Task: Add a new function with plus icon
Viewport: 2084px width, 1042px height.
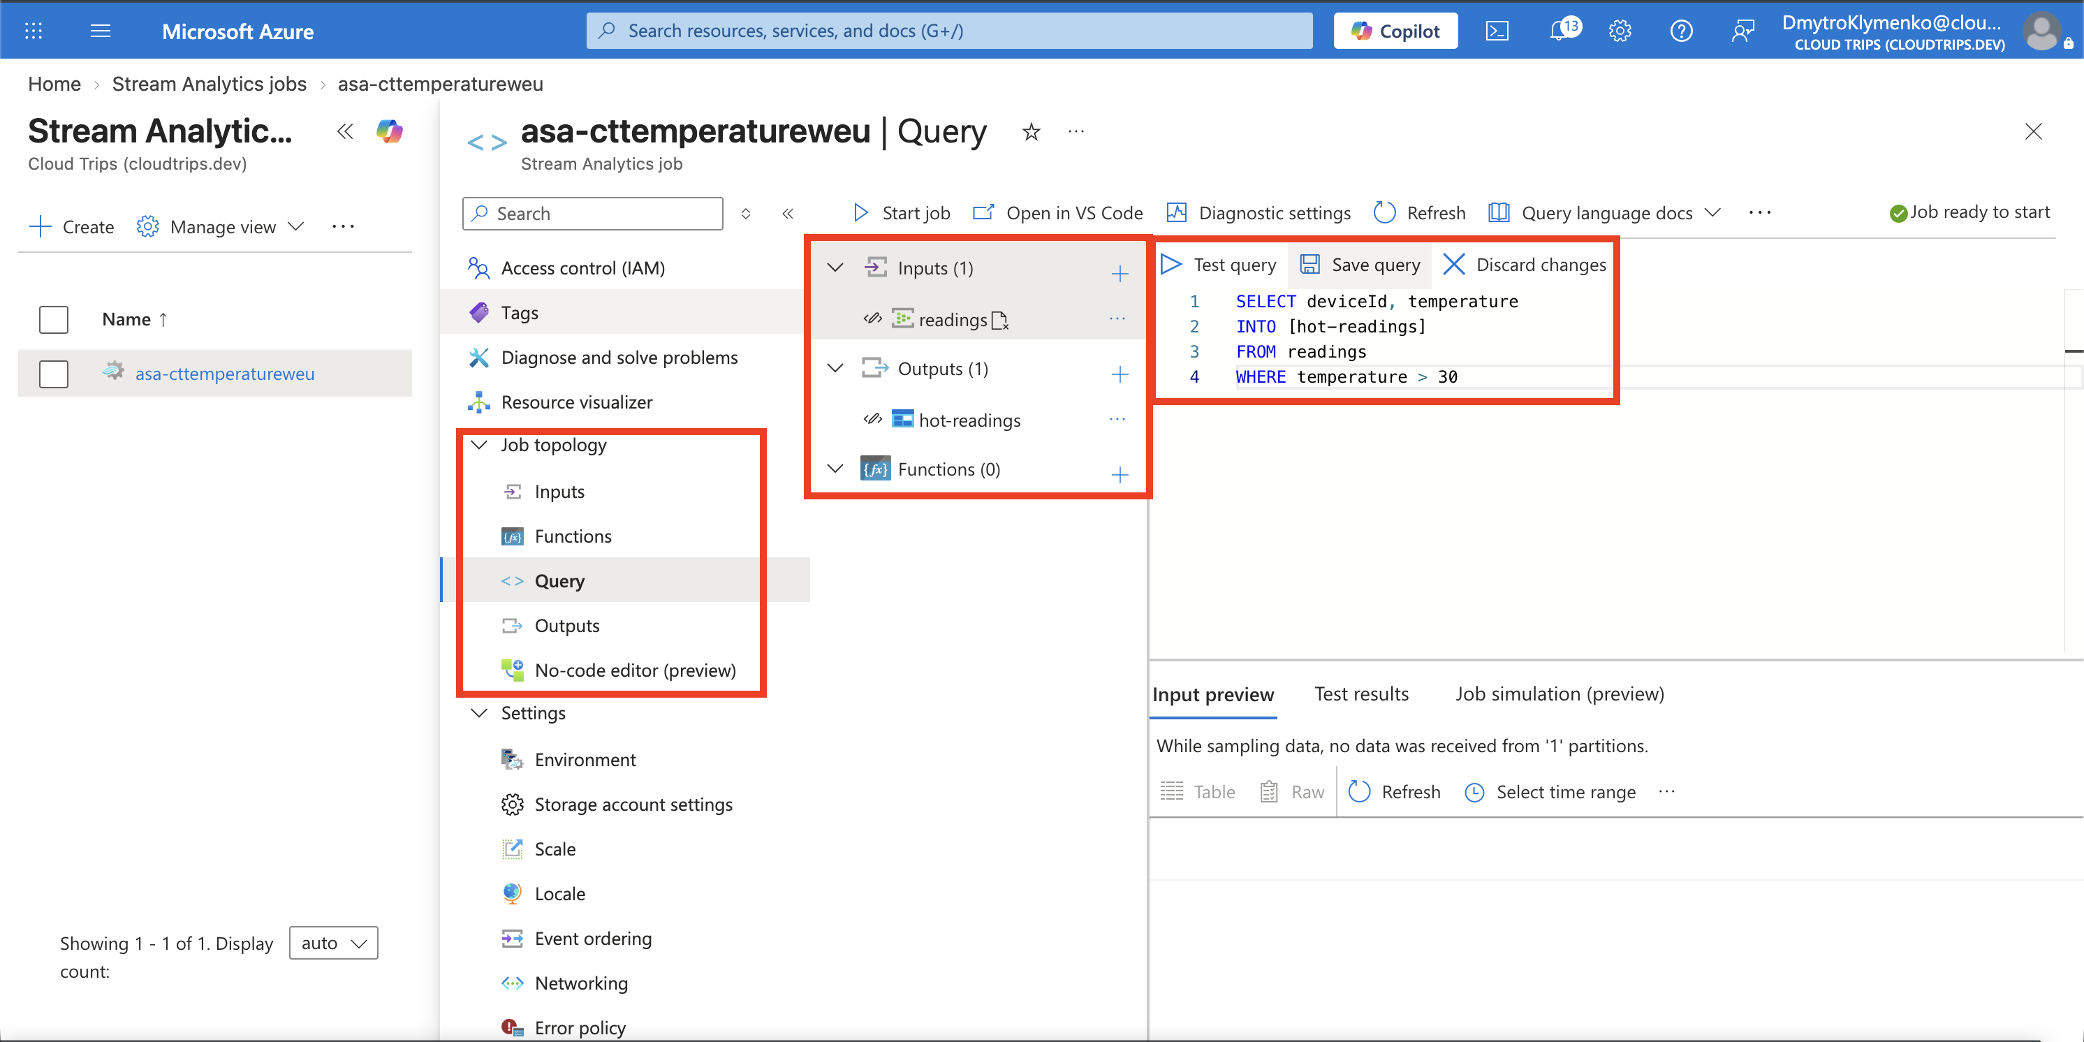Action: point(1120,475)
